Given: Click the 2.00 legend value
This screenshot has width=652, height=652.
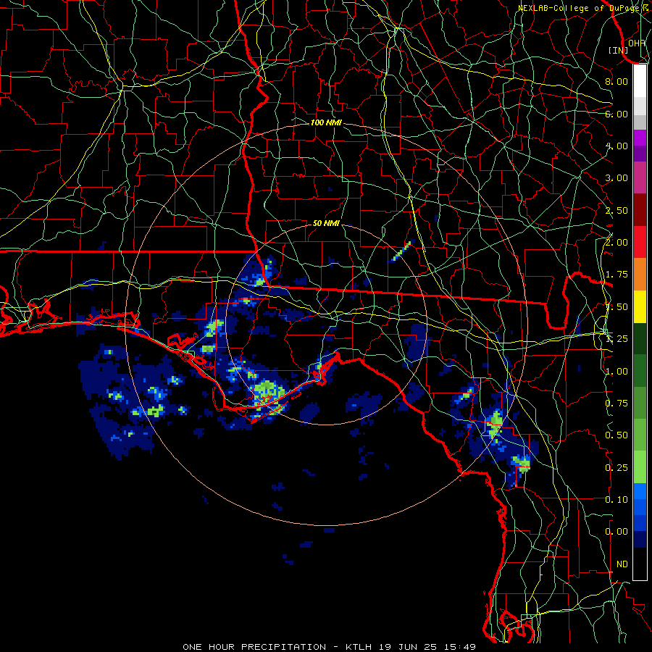Looking at the screenshot, I should [617, 243].
